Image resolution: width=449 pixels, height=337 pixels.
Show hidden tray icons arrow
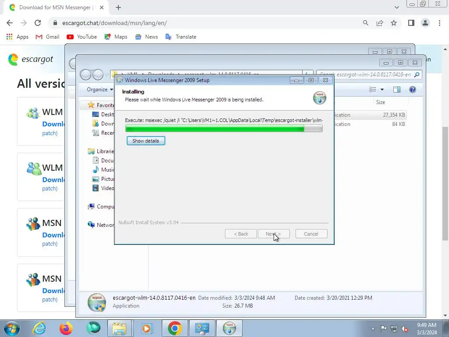coord(373,329)
